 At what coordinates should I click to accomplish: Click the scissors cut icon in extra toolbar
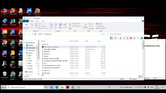pos(120,38)
